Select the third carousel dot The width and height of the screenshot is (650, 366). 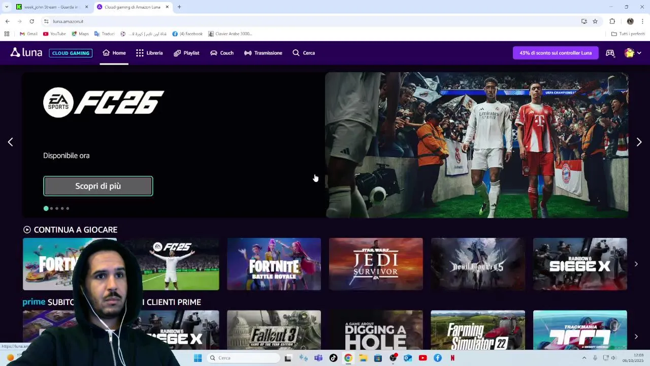(57, 208)
